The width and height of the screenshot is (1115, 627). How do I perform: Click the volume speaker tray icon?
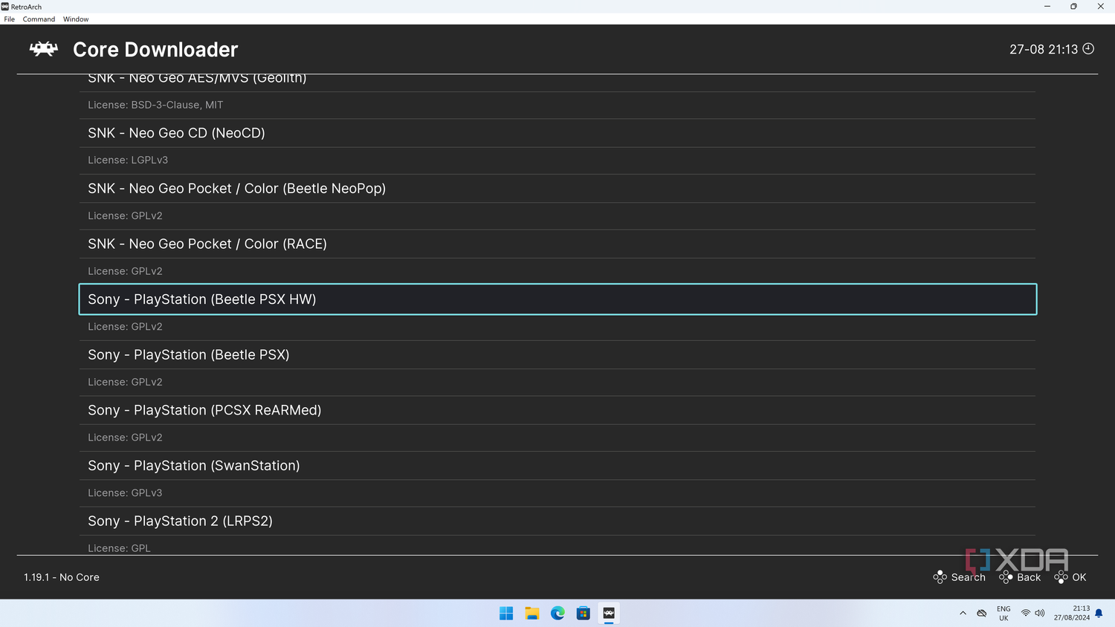(x=1040, y=614)
